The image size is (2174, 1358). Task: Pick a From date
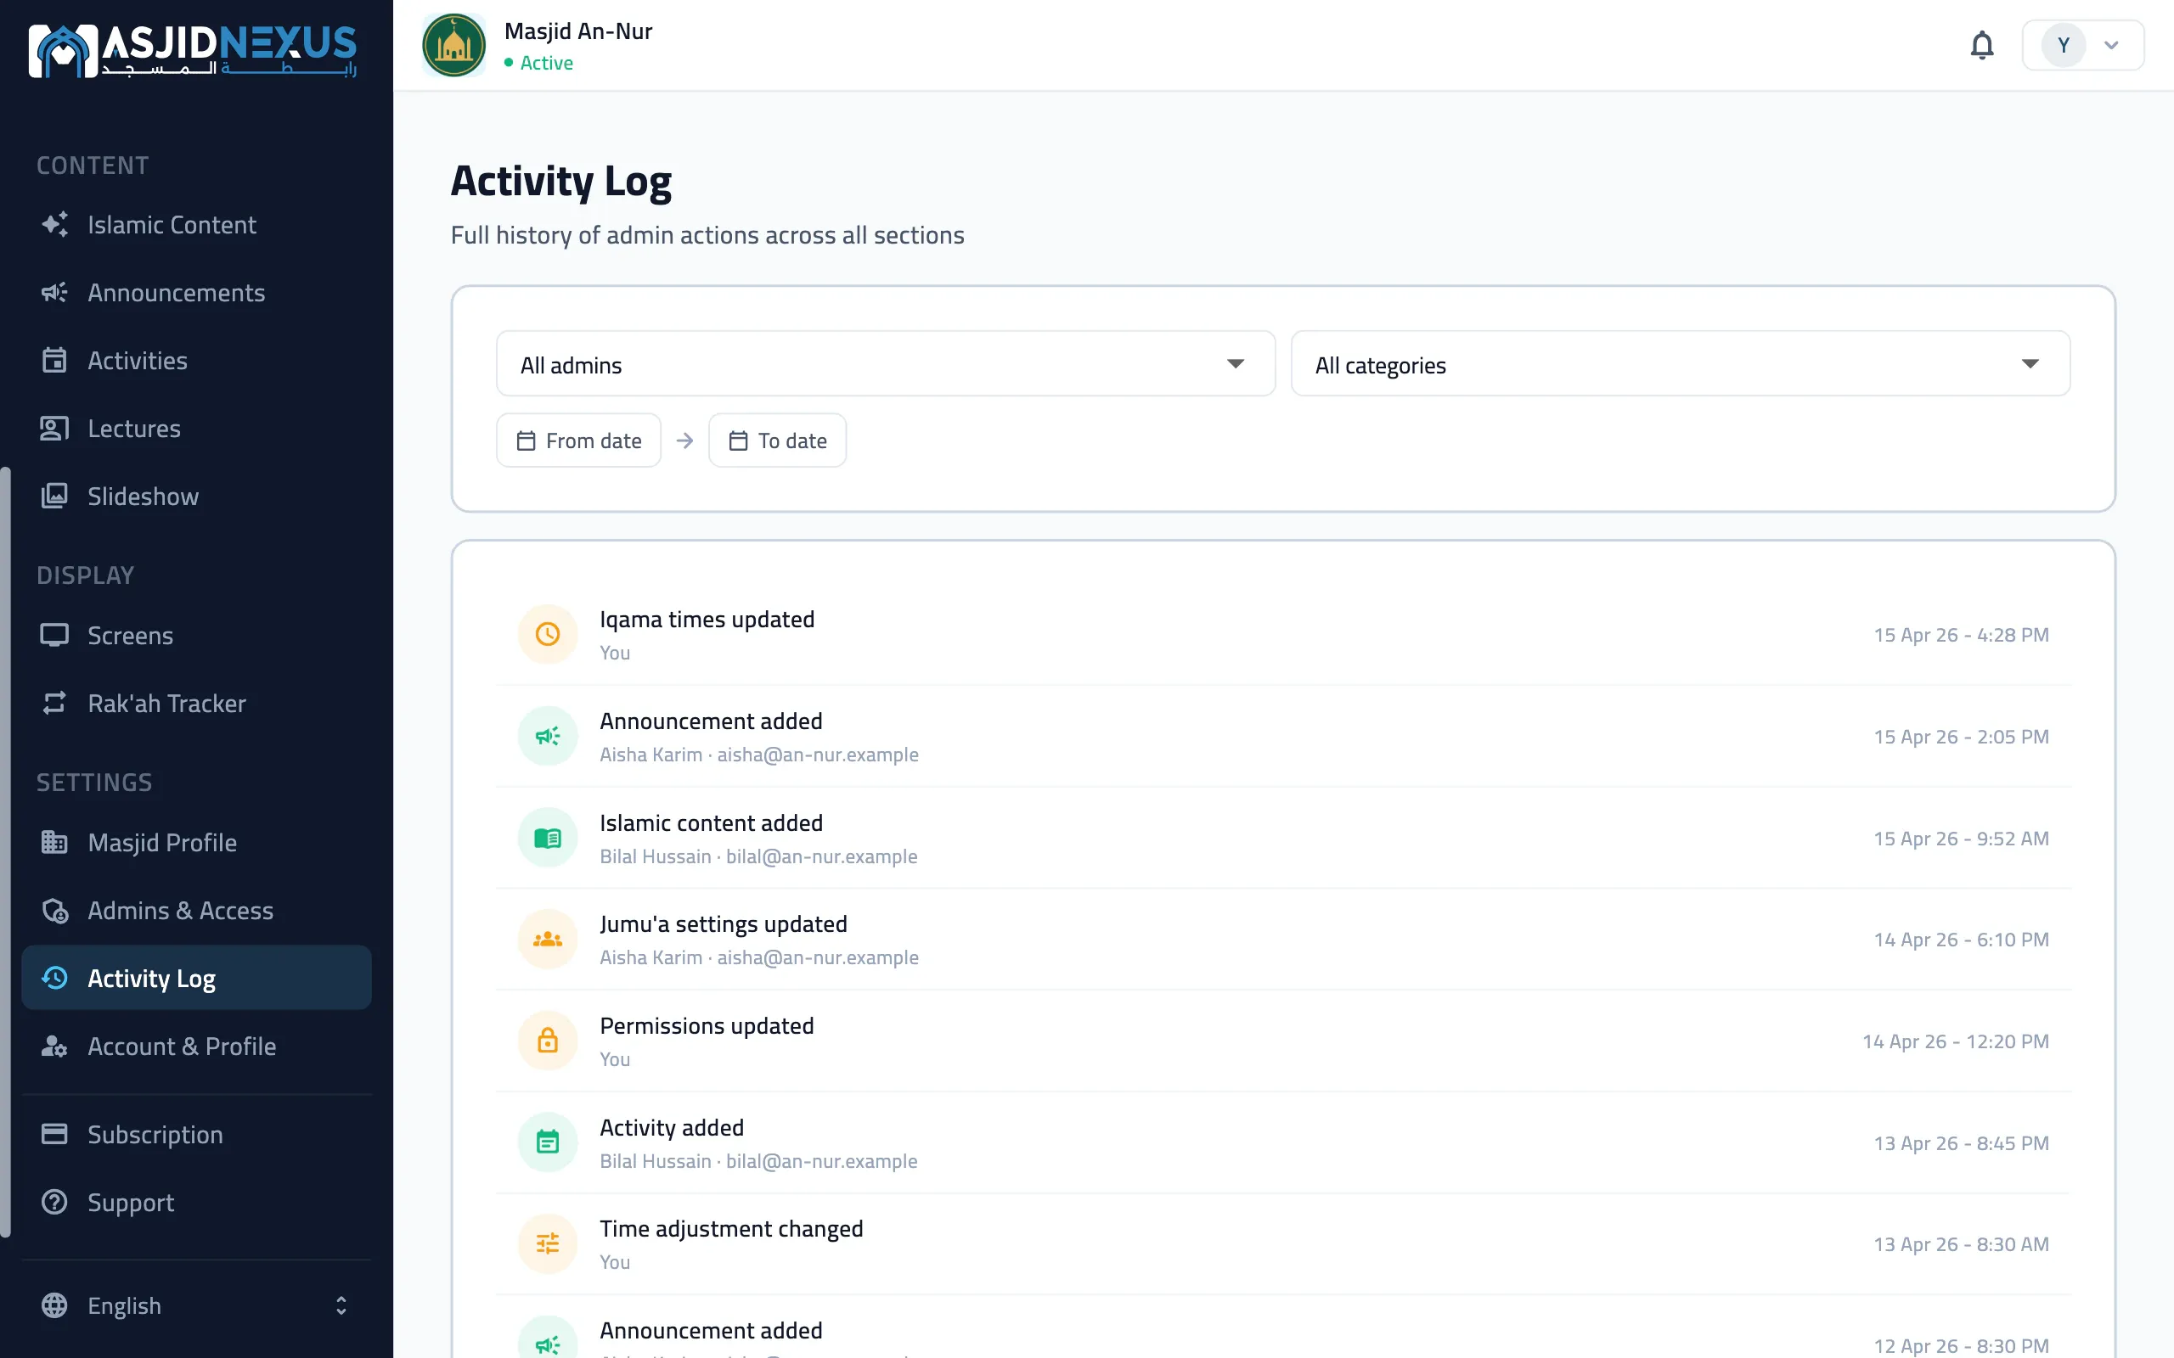pyautogui.click(x=578, y=441)
